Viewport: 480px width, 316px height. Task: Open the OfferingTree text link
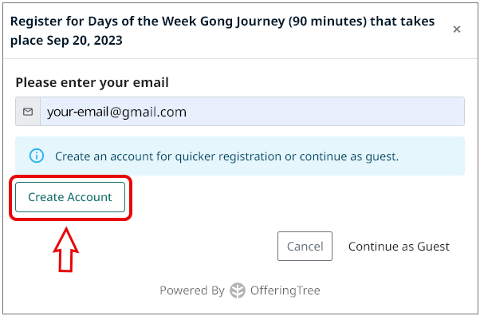[285, 290]
